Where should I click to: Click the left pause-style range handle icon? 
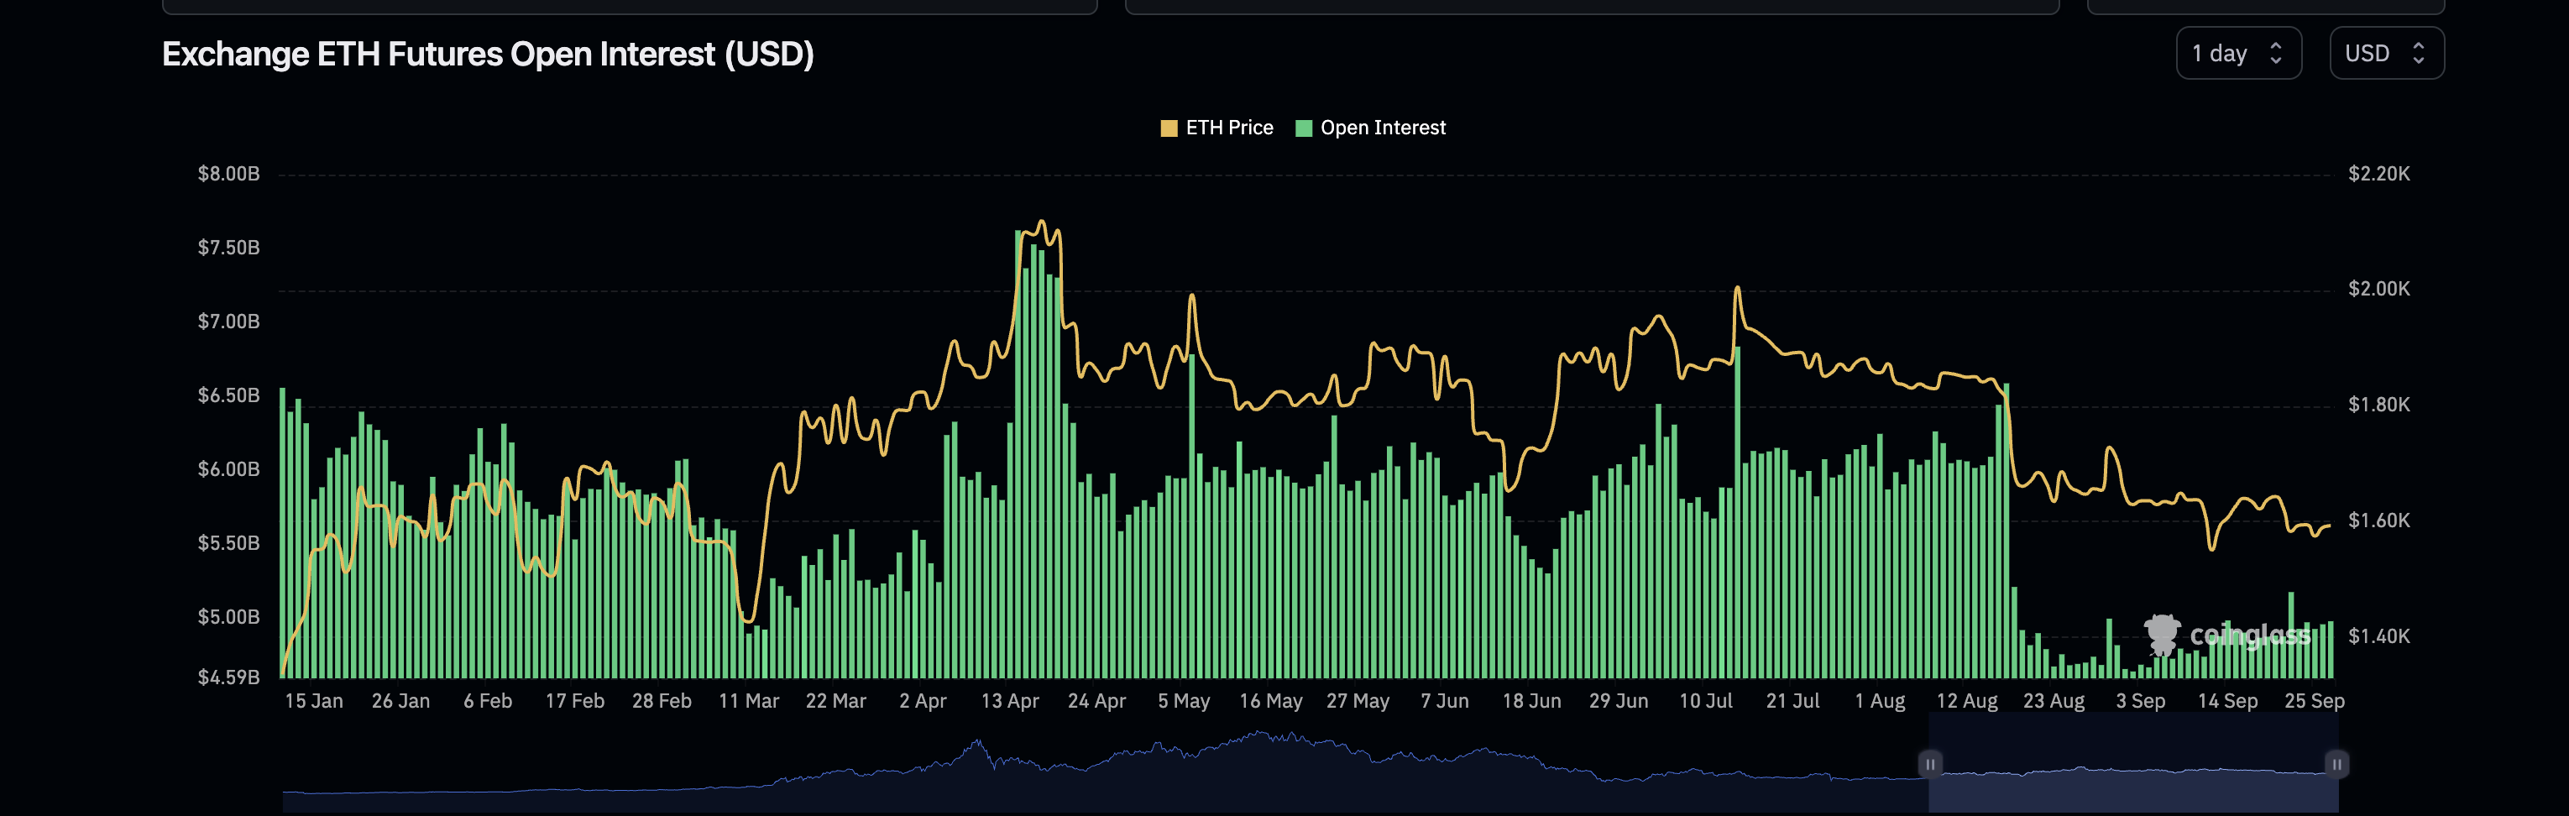1932,764
